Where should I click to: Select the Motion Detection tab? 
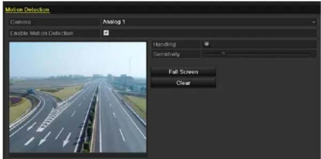[27, 10]
